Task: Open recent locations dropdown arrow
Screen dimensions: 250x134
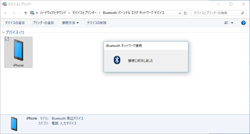Action: click(20, 13)
